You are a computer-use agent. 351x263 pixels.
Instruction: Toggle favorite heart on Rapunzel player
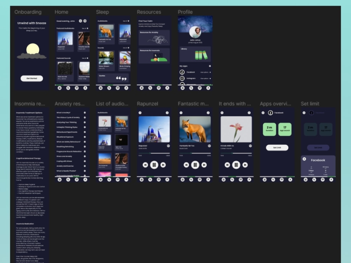[x=168, y=146]
